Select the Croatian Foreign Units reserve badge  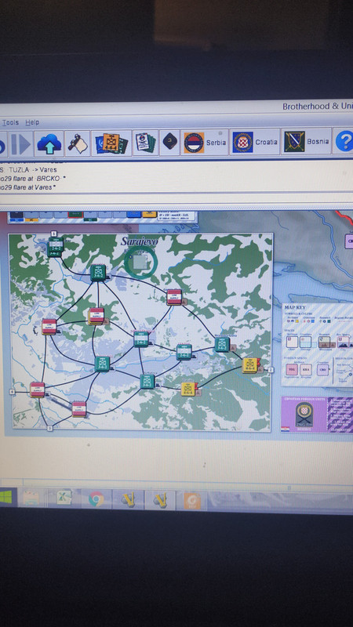pyautogui.click(x=304, y=415)
